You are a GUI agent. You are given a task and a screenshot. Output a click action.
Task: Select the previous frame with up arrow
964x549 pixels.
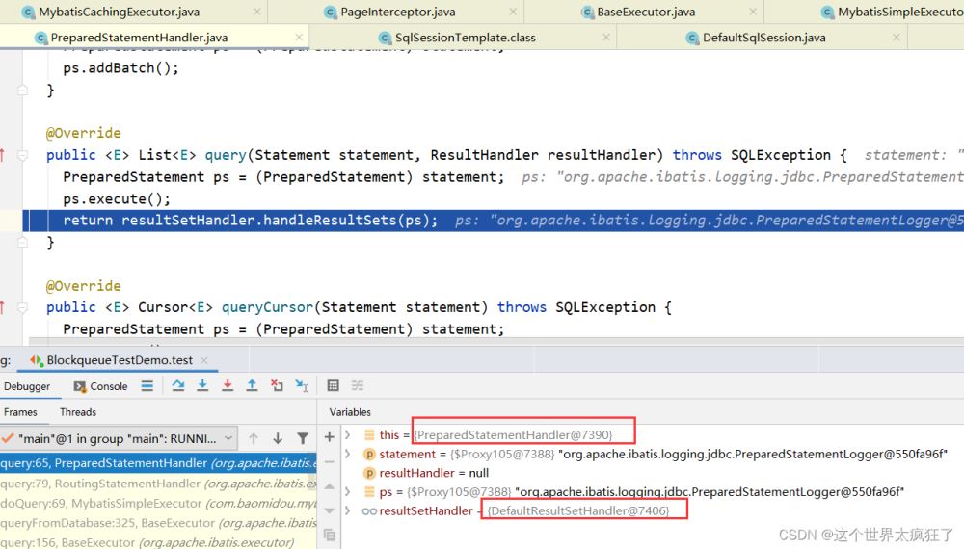(x=254, y=438)
